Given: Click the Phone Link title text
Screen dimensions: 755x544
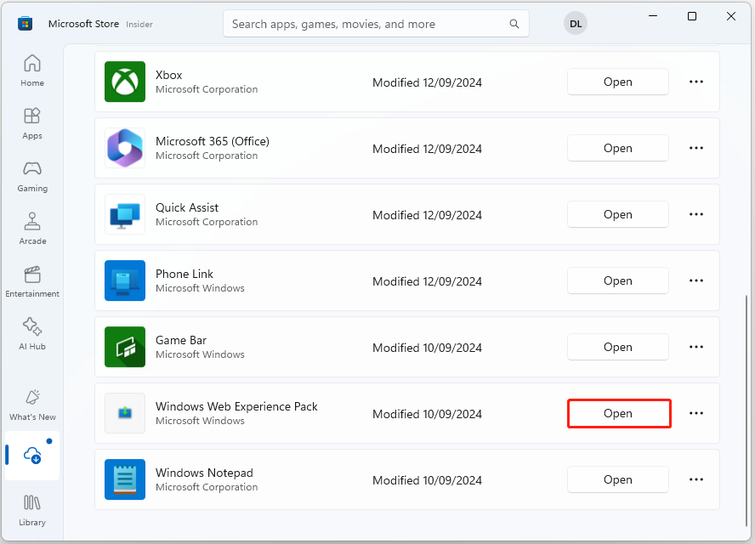Looking at the screenshot, I should point(184,274).
